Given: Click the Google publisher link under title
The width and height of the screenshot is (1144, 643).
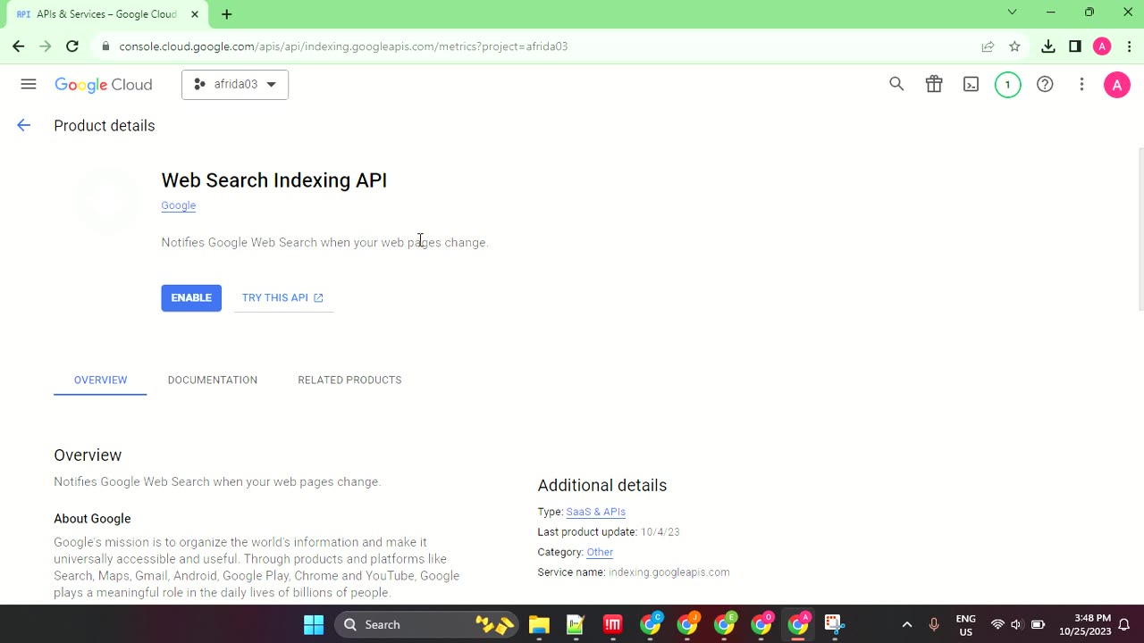Looking at the screenshot, I should 178,205.
